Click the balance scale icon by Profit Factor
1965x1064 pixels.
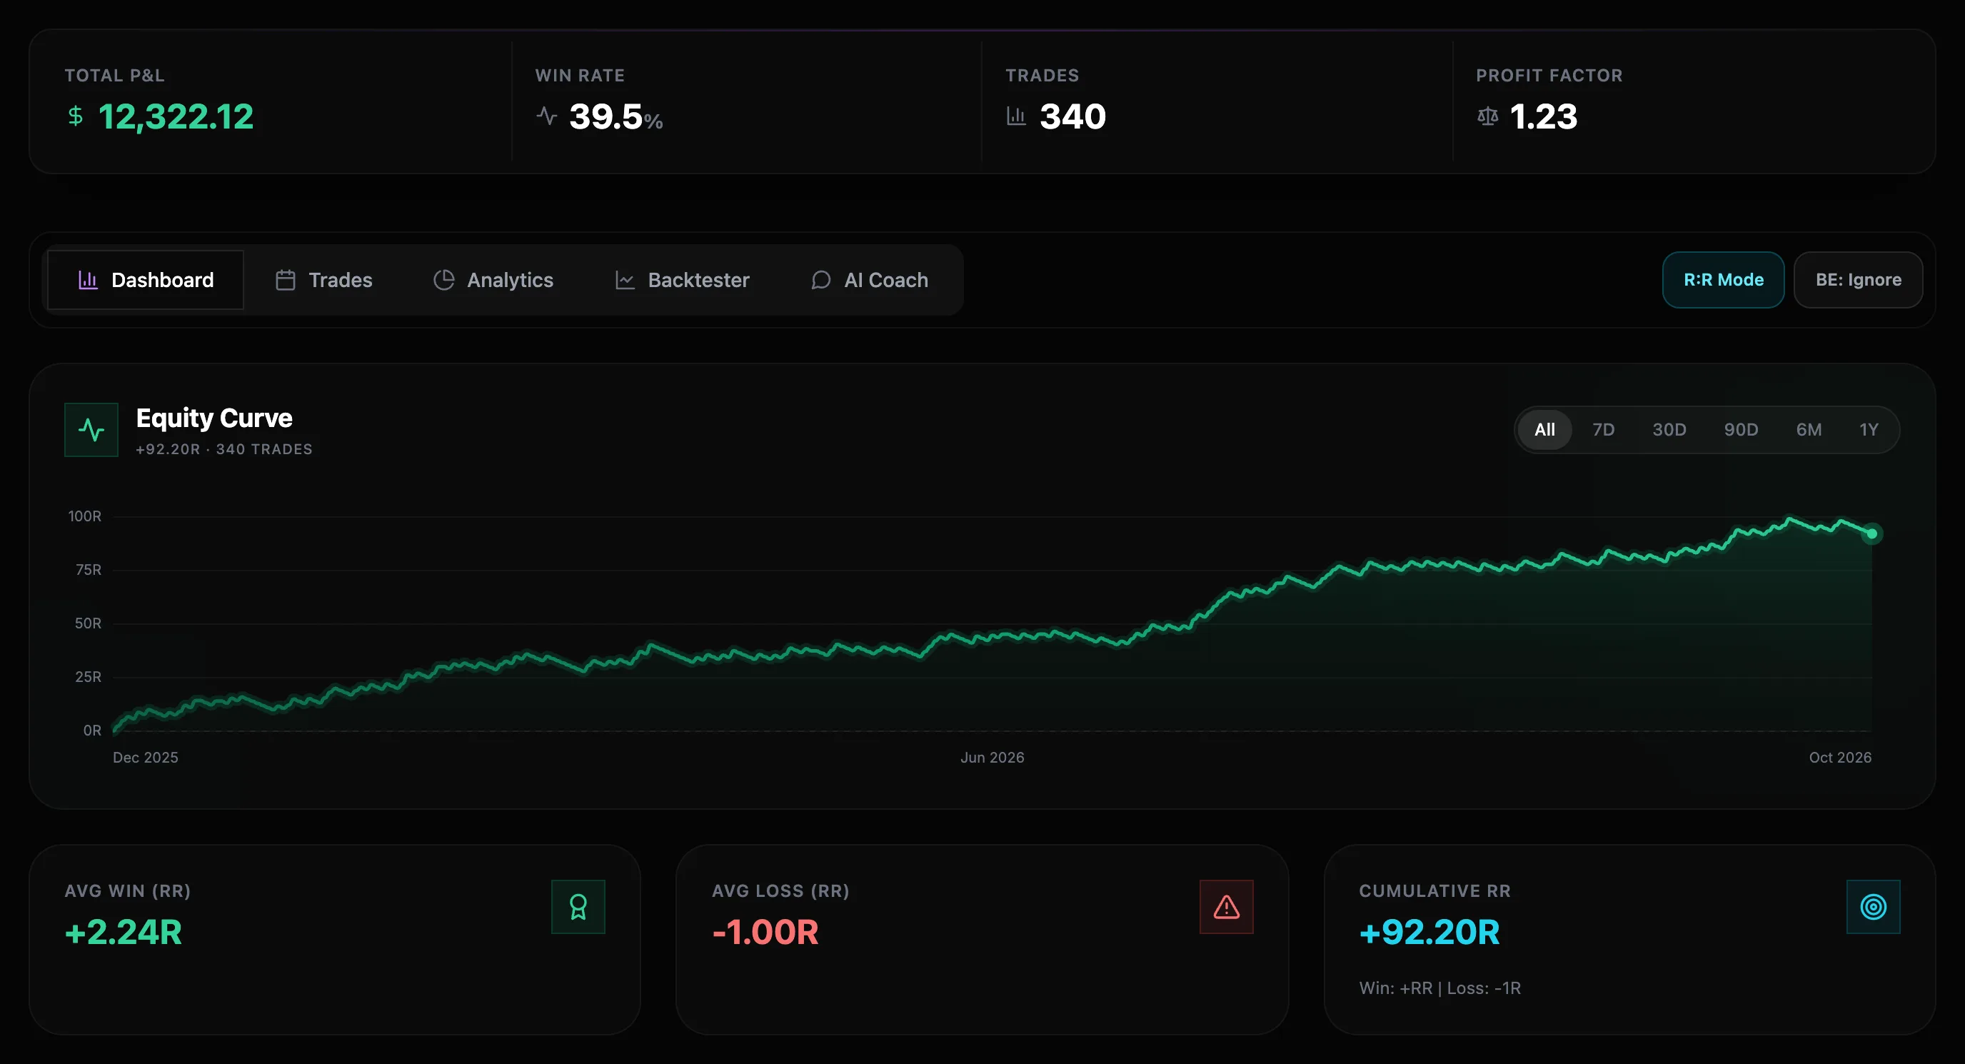click(x=1487, y=116)
